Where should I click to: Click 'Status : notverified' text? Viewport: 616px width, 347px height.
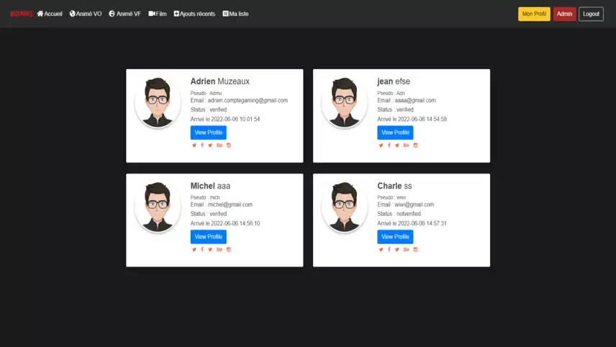pos(399,214)
